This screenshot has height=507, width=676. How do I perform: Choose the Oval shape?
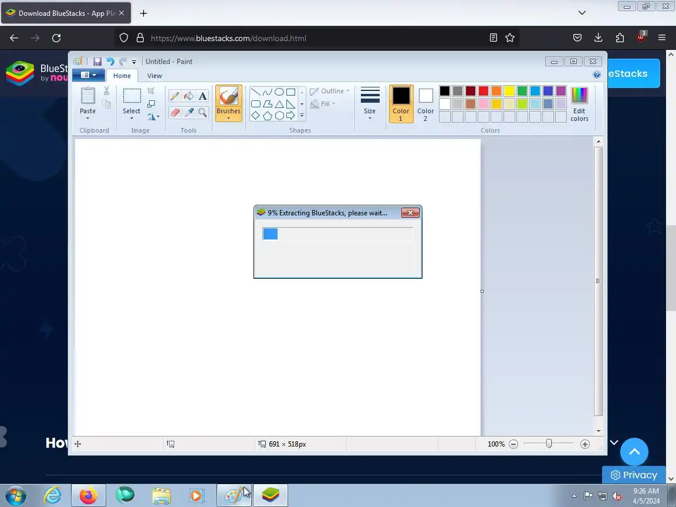click(279, 92)
